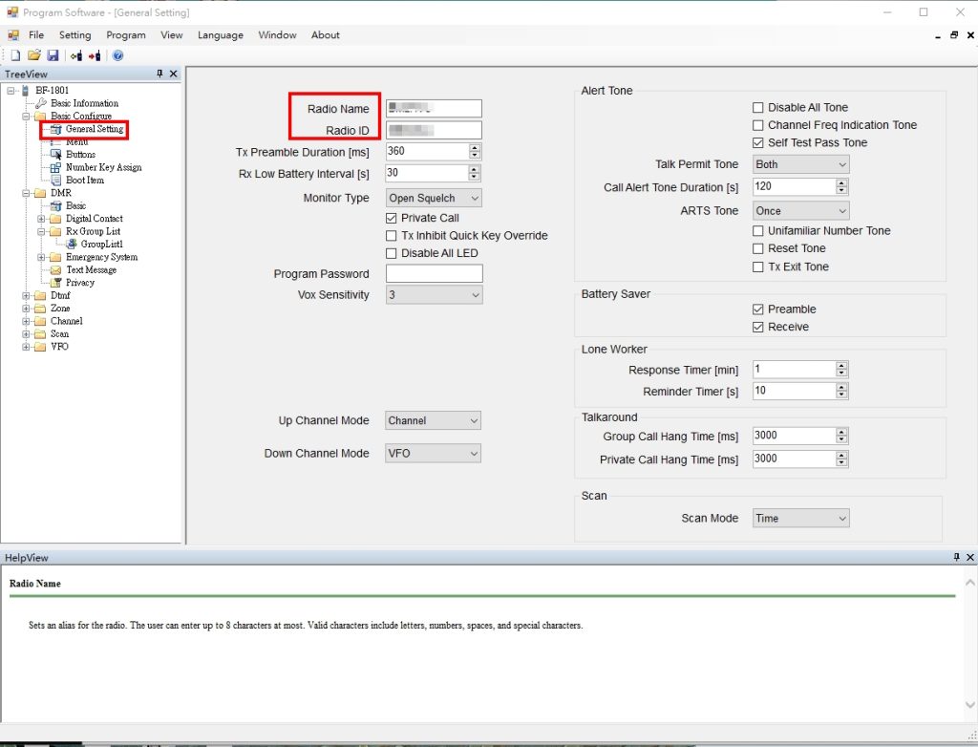The image size is (978, 747).
Task: Enable the Tx Exit Tone checkbox
Action: coord(757,267)
